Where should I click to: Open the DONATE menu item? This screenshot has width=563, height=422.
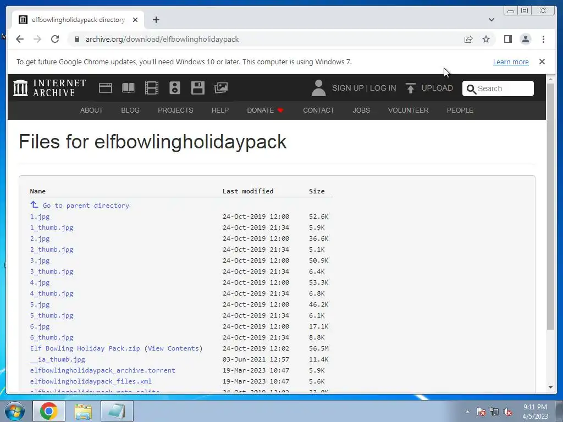pos(265,110)
